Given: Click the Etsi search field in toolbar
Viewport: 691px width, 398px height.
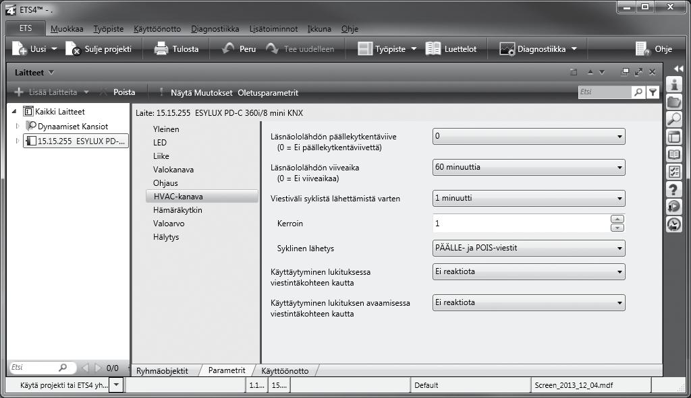Looking at the screenshot, I should pos(605,92).
